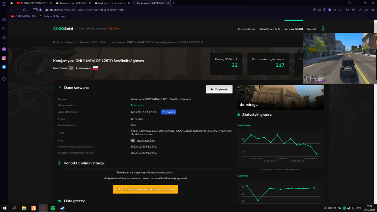Screen dimensions: 377x212
Task: Open Twitter in the Opera sidebar
Action: tap(4, 67)
